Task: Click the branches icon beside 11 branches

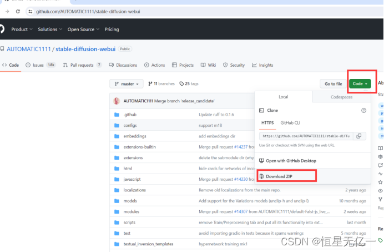Action: [150, 84]
